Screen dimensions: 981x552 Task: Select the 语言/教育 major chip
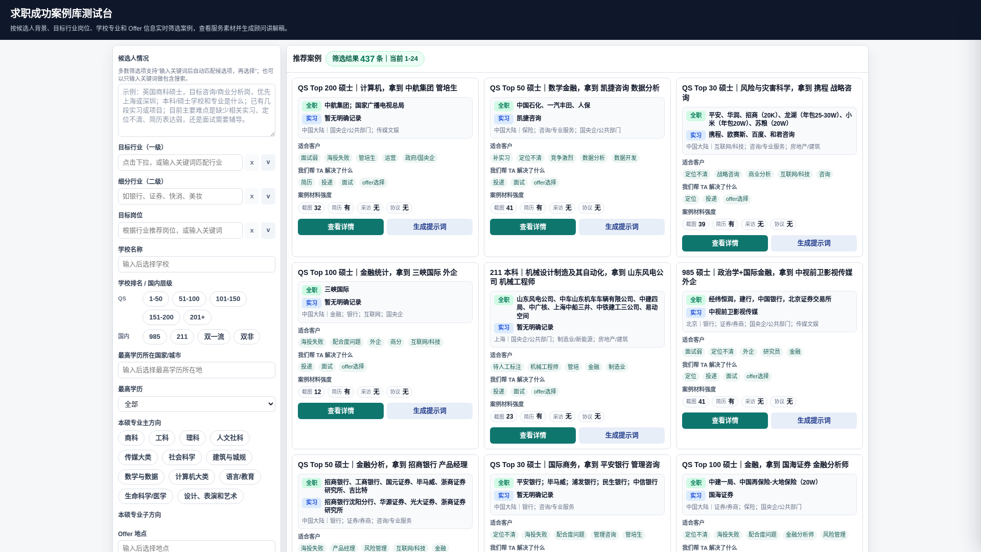(240, 477)
